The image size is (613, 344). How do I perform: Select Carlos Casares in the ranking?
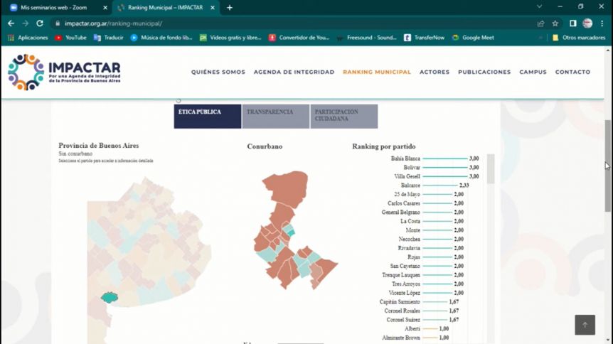[404, 203]
